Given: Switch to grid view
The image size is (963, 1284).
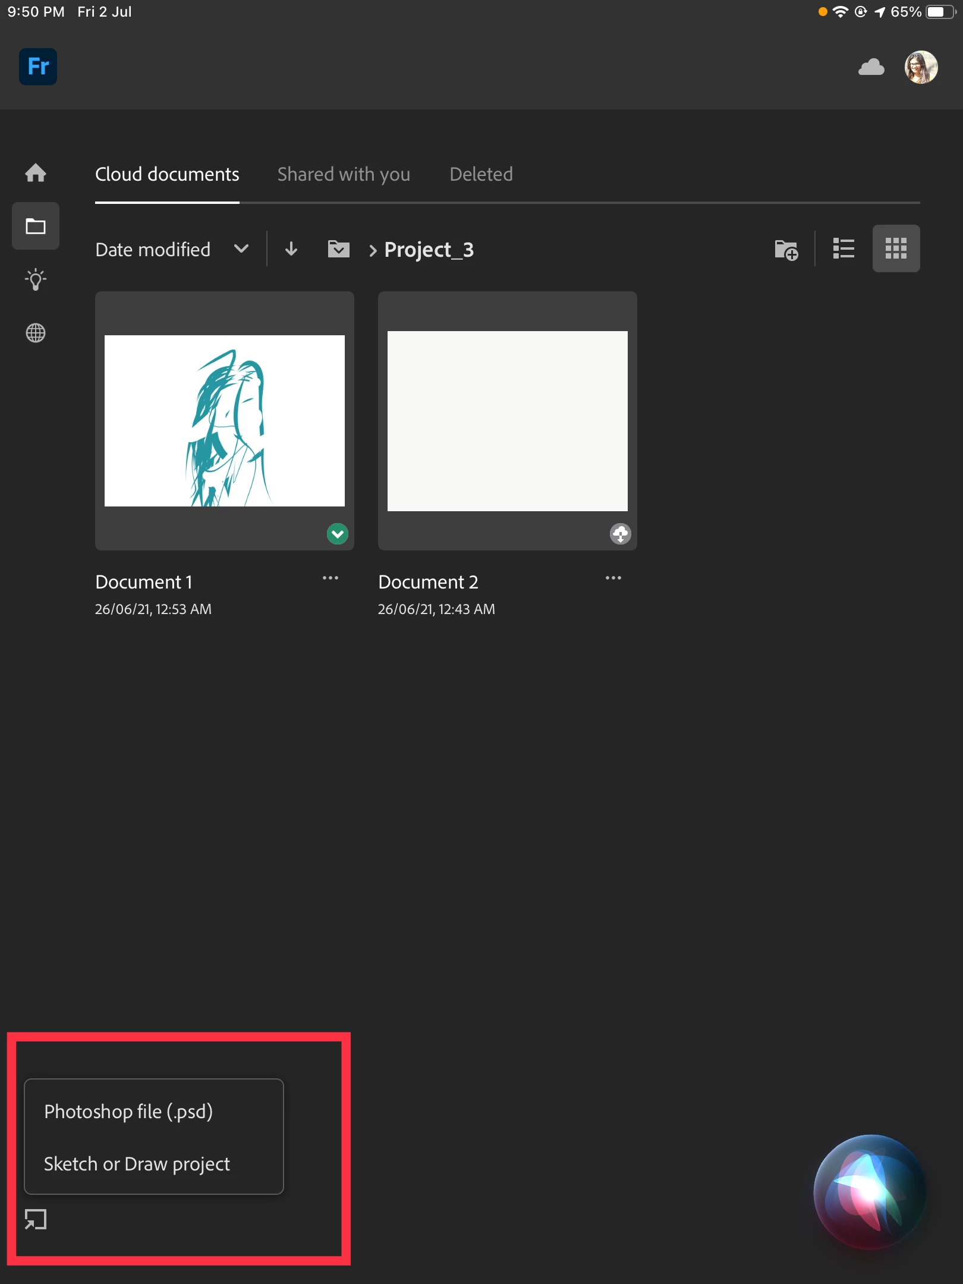Looking at the screenshot, I should pyautogui.click(x=896, y=248).
